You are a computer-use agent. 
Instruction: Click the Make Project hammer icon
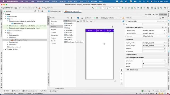tap(93, 8)
